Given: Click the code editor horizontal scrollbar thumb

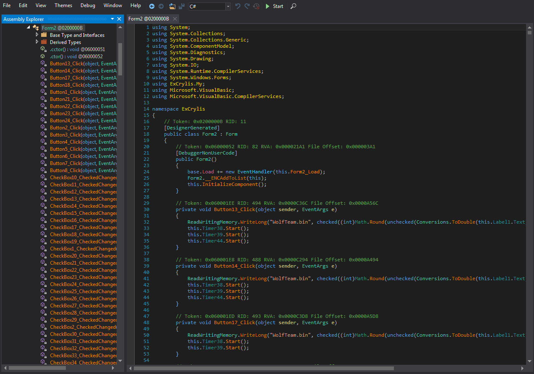Looking at the screenshot, I should [x=264, y=369].
